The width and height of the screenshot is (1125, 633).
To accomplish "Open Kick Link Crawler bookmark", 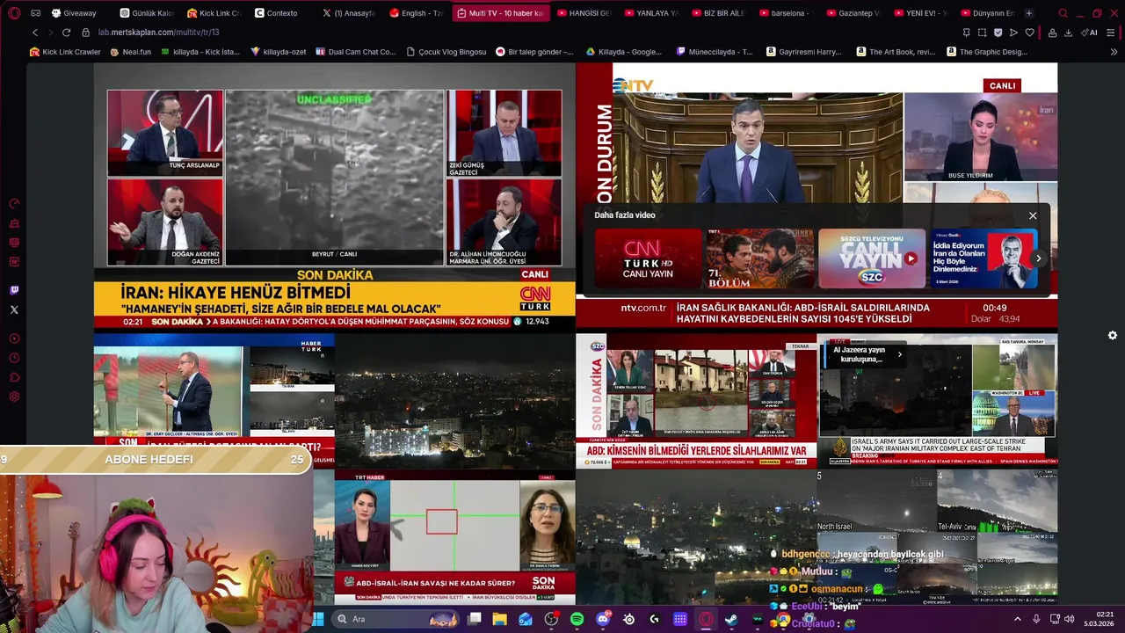I will click(x=65, y=52).
